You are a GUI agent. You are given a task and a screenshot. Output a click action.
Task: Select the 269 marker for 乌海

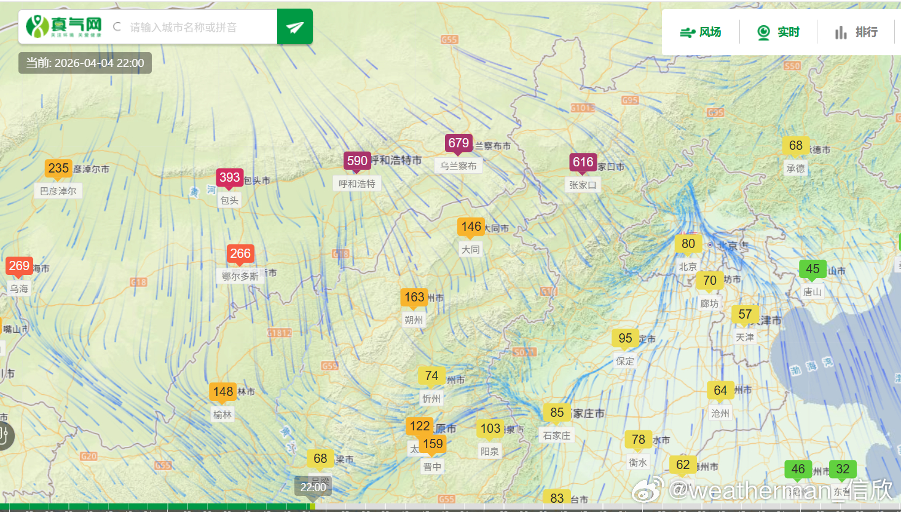coord(19,266)
